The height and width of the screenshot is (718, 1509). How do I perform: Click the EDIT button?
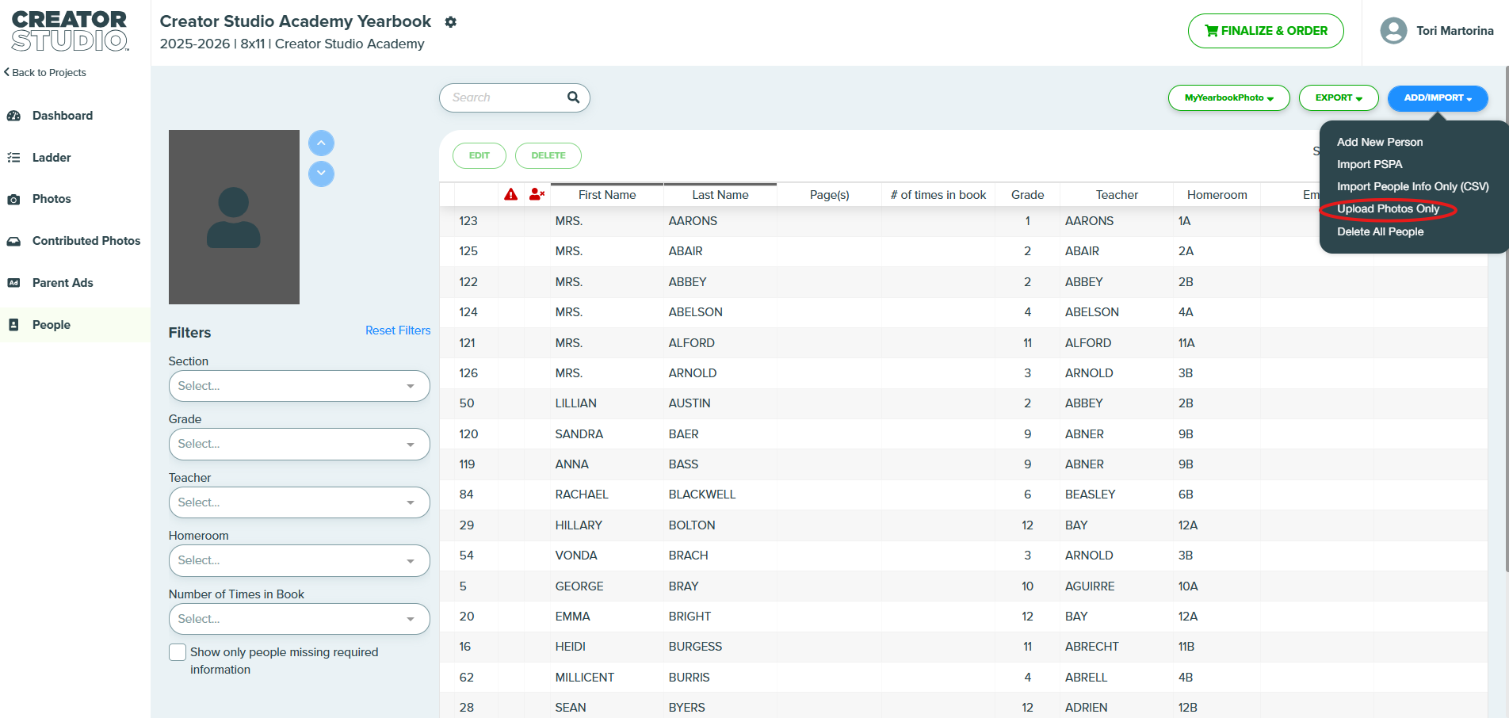[x=479, y=155]
